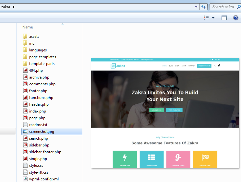Click the wpml-config.xml file icon
The image size is (241, 182).
(25, 179)
